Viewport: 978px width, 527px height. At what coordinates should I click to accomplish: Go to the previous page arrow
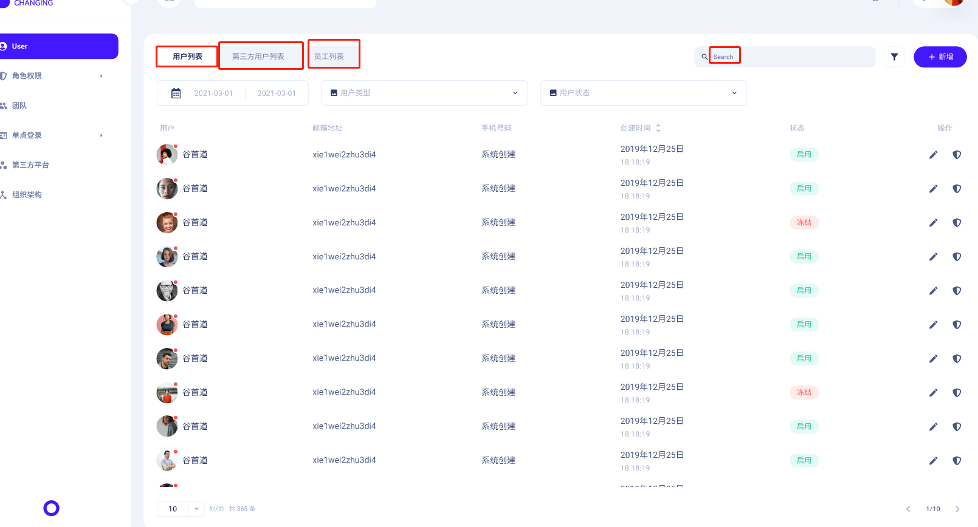click(x=908, y=509)
